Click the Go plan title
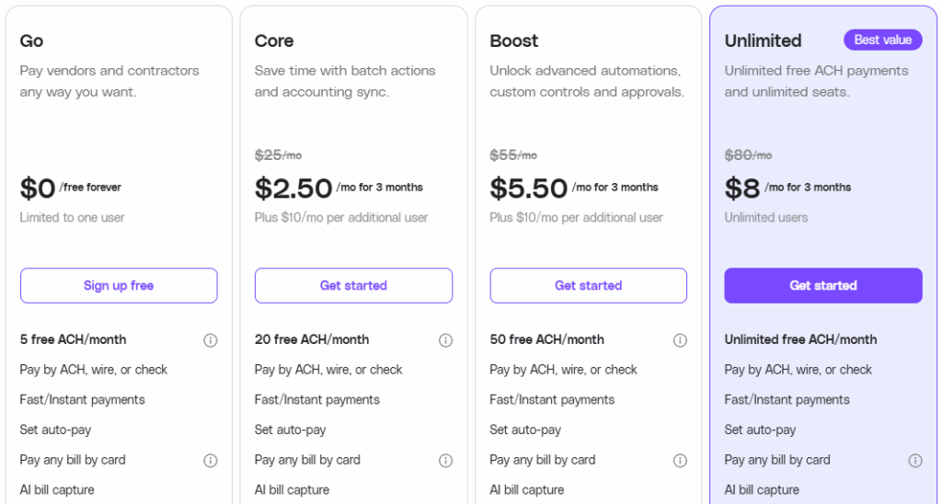942x504 pixels. 31,40
